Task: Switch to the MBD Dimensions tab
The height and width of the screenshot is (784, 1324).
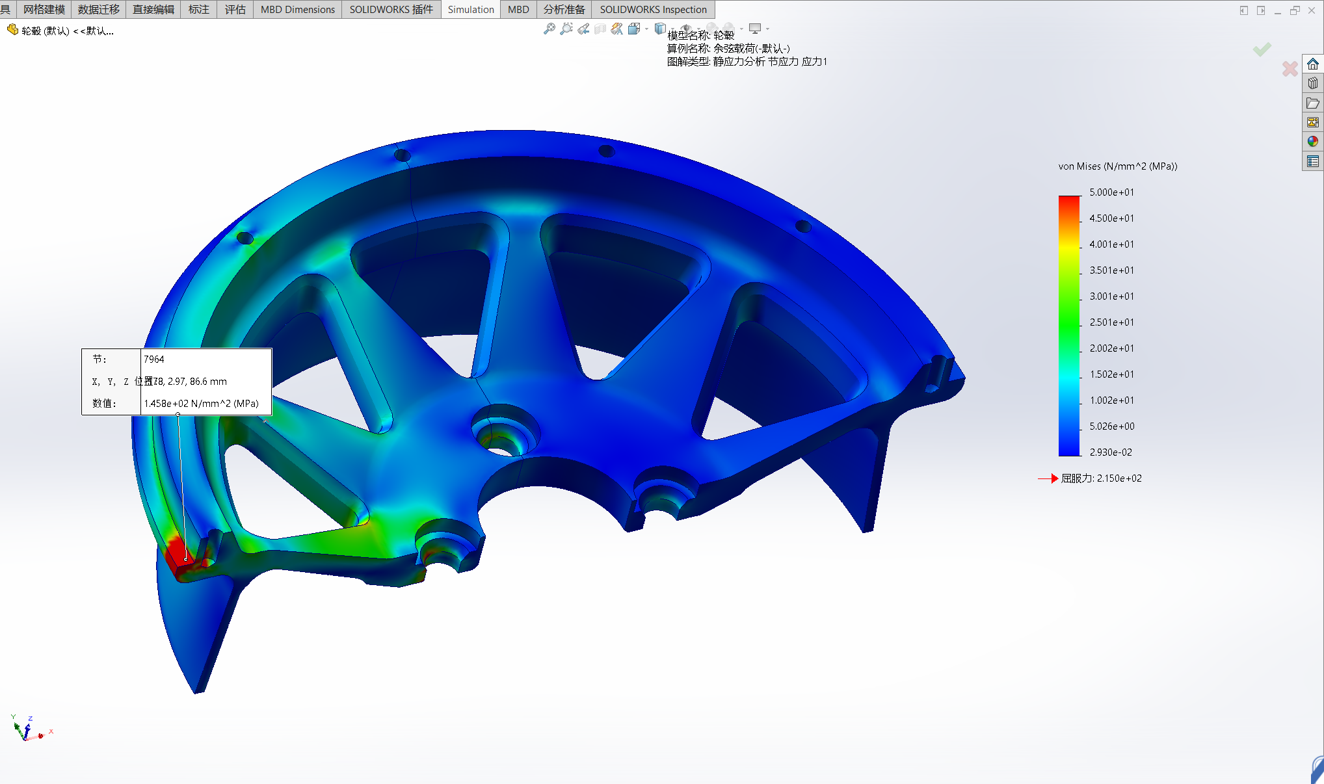Action: [x=297, y=9]
